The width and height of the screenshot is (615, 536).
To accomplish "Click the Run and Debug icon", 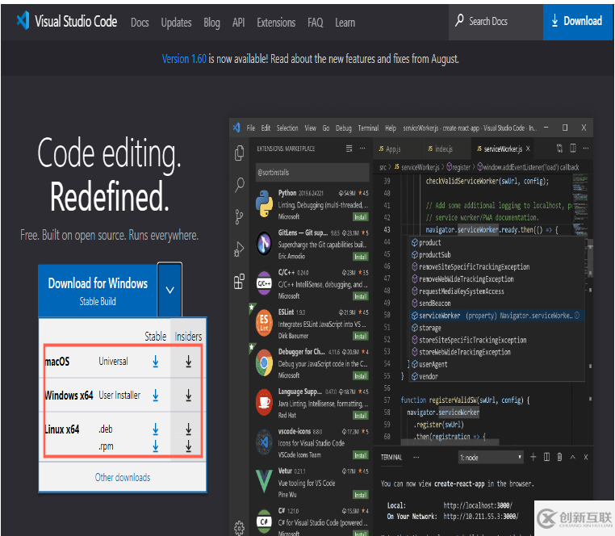I will 239,249.
